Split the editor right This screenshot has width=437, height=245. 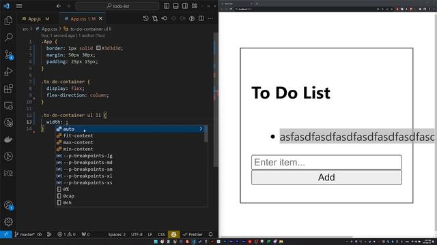point(201,18)
